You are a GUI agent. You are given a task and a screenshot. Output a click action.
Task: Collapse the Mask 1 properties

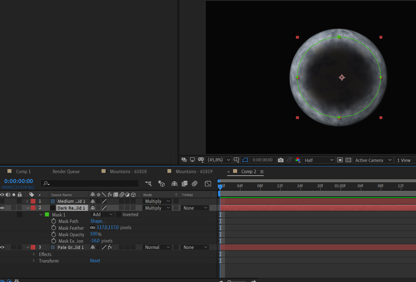point(41,215)
